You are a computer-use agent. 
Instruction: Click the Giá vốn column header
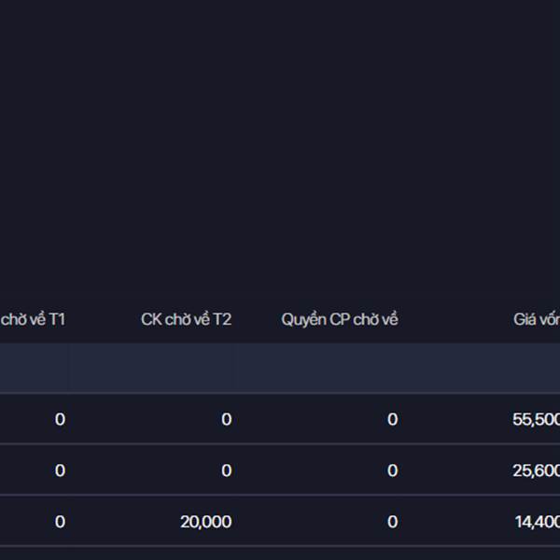click(x=536, y=319)
